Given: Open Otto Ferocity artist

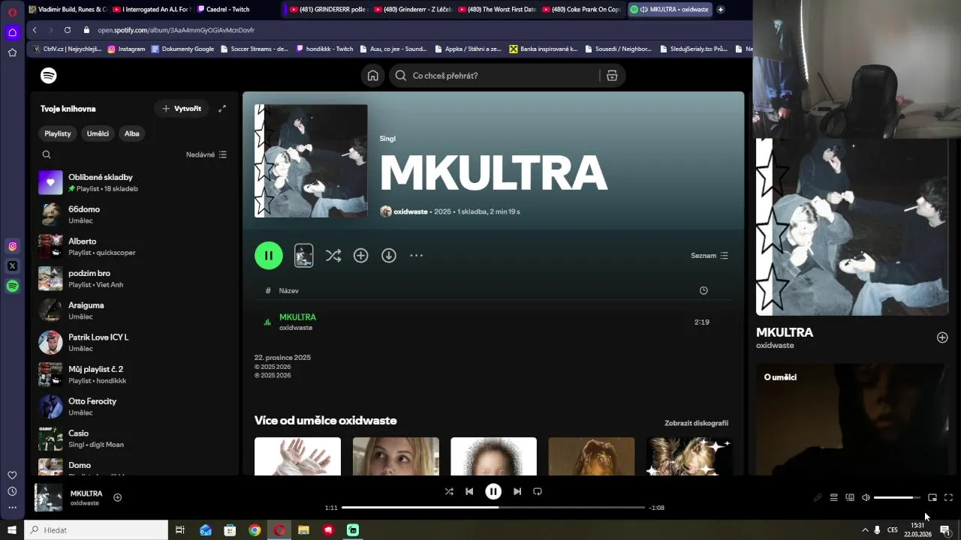Looking at the screenshot, I should [x=135, y=406].
